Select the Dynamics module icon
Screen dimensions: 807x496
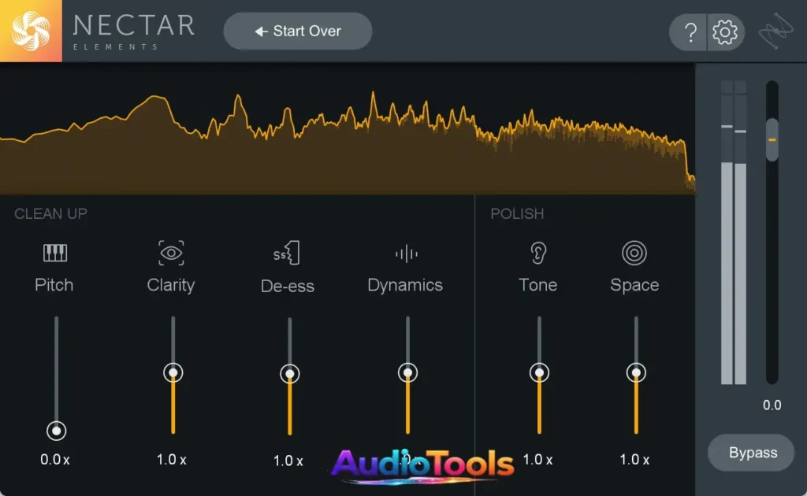pos(406,253)
